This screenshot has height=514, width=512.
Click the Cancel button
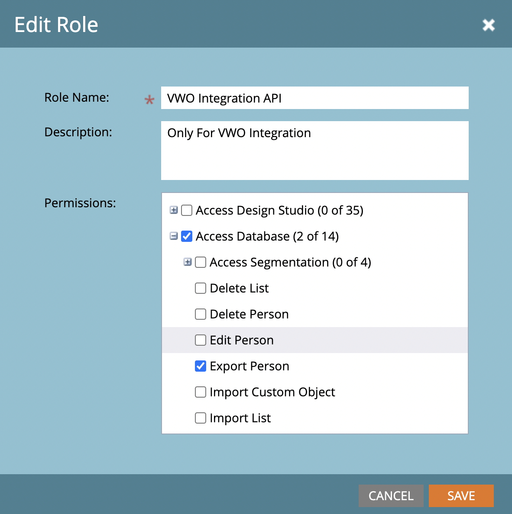click(x=391, y=496)
